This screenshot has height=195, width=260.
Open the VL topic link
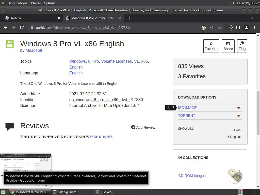click(136, 61)
